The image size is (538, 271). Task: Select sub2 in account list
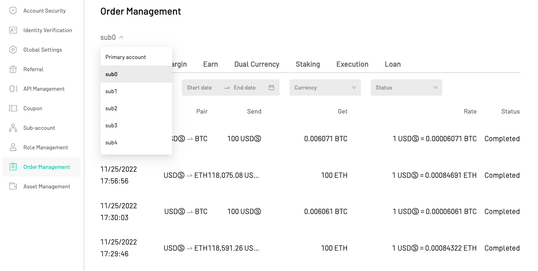click(x=136, y=108)
